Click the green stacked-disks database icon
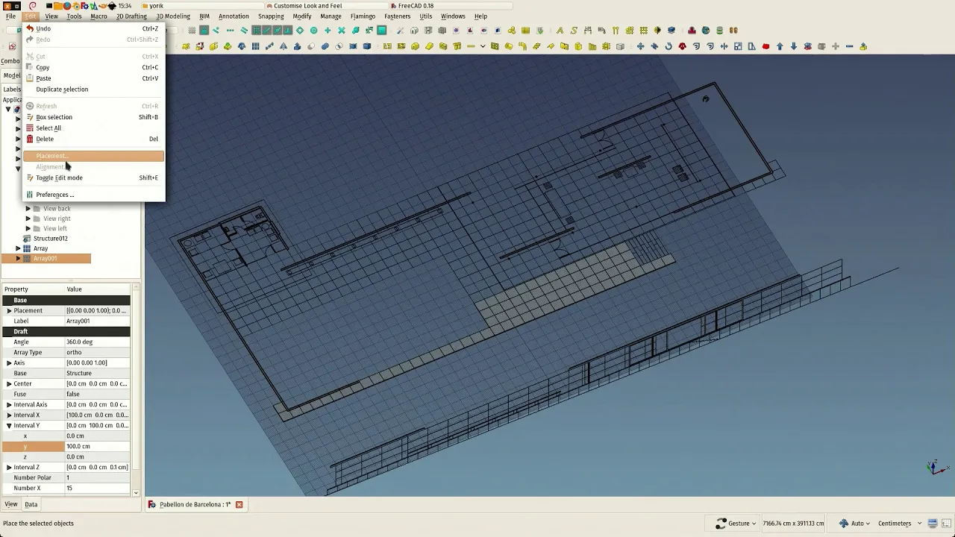This screenshot has width=955, height=537. tap(719, 31)
